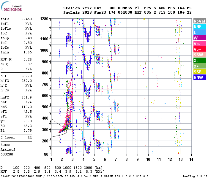Click the hmF1 N/A value
This screenshot has height=178, width=208.
(29, 102)
